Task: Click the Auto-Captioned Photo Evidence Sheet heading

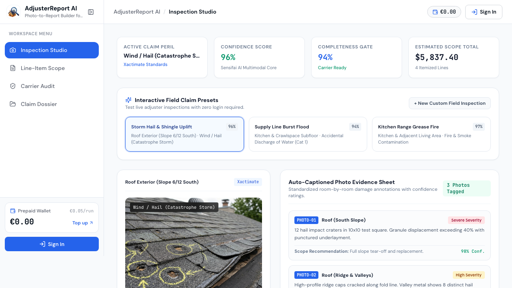Action: 342,182
